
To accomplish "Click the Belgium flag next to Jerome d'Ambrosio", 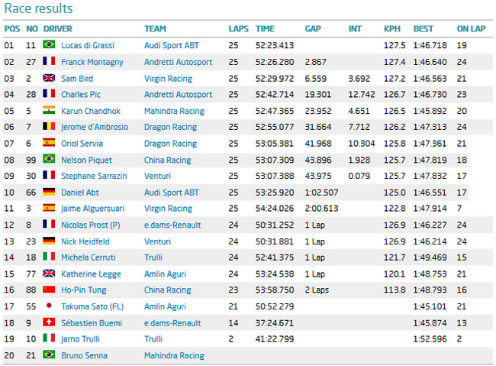I will [x=49, y=126].
